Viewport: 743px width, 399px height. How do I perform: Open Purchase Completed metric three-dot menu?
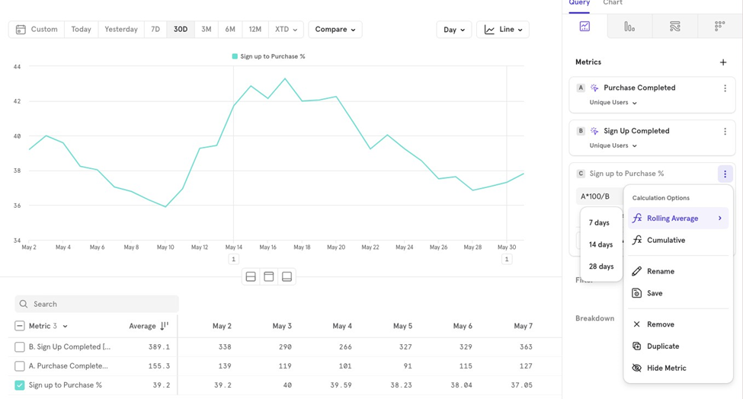725,88
